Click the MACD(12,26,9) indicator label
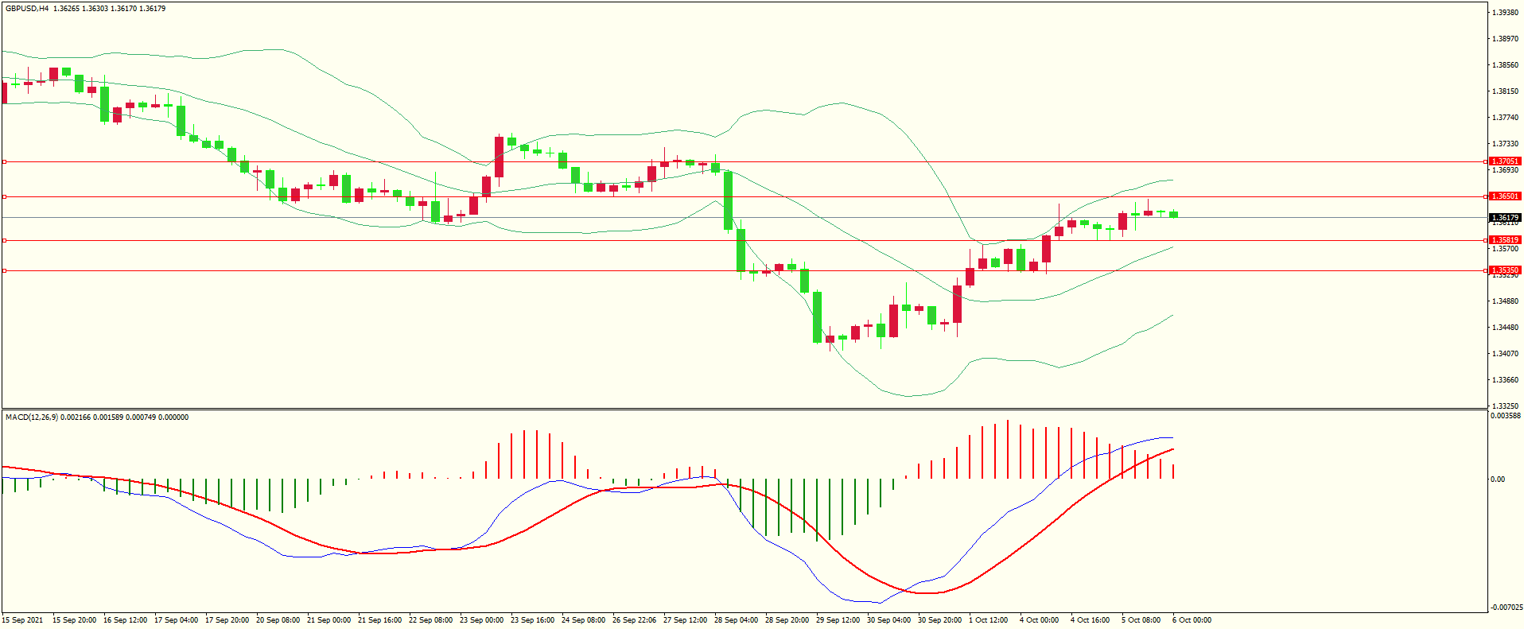 tap(31, 417)
